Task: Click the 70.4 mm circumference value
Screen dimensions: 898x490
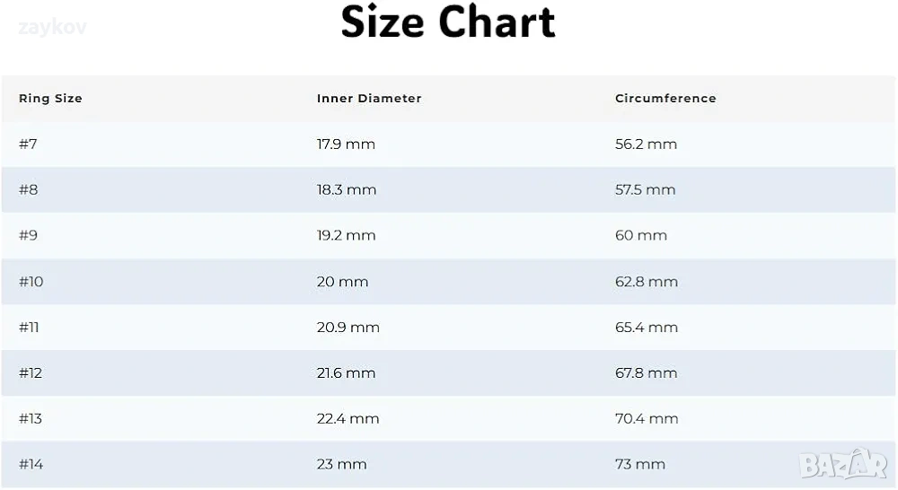Action: (x=647, y=419)
